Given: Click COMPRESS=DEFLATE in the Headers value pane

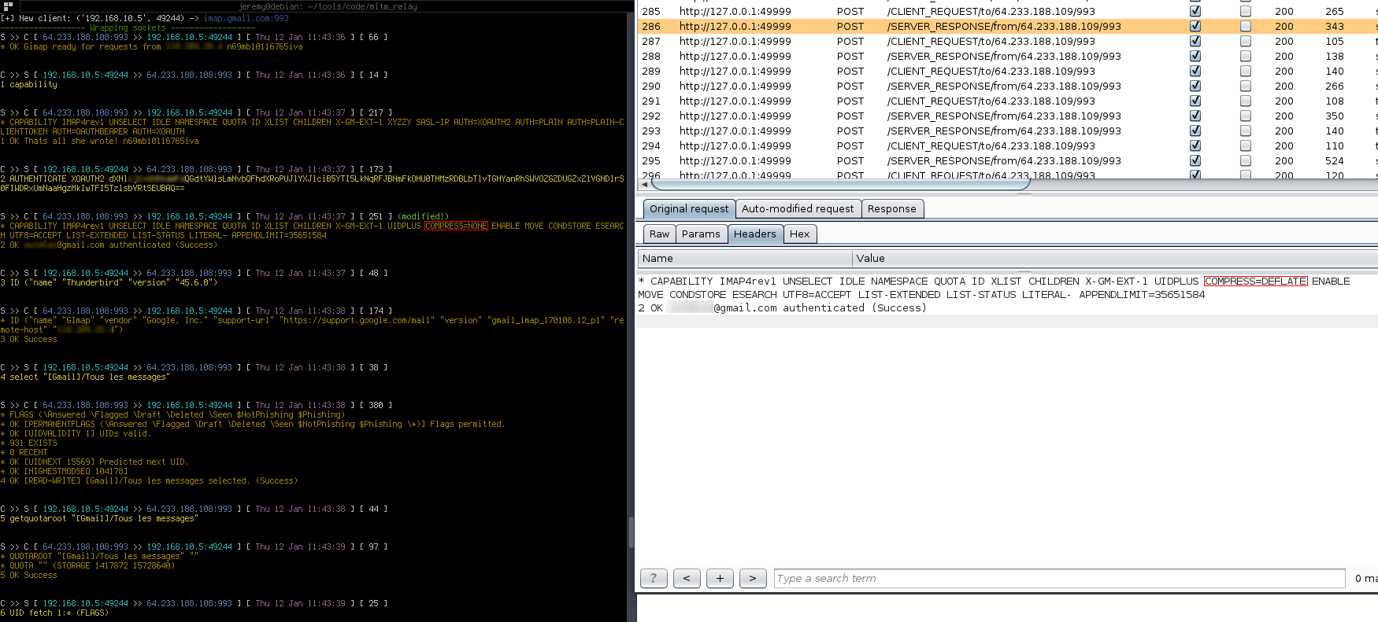Looking at the screenshot, I should 1256,281.
